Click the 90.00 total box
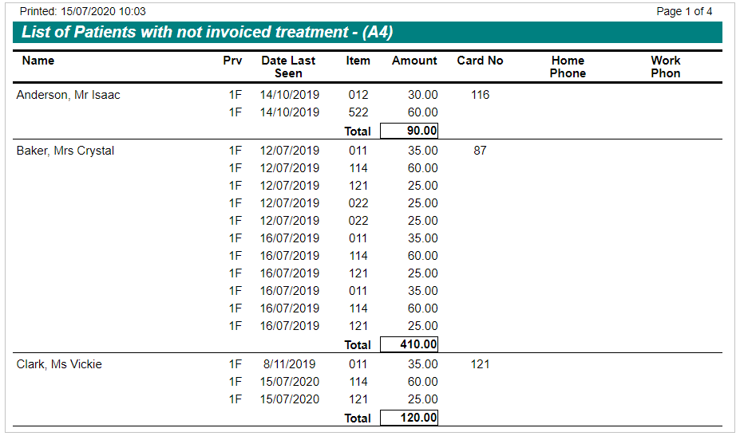The image size is (740, 436). coord(410,131)
